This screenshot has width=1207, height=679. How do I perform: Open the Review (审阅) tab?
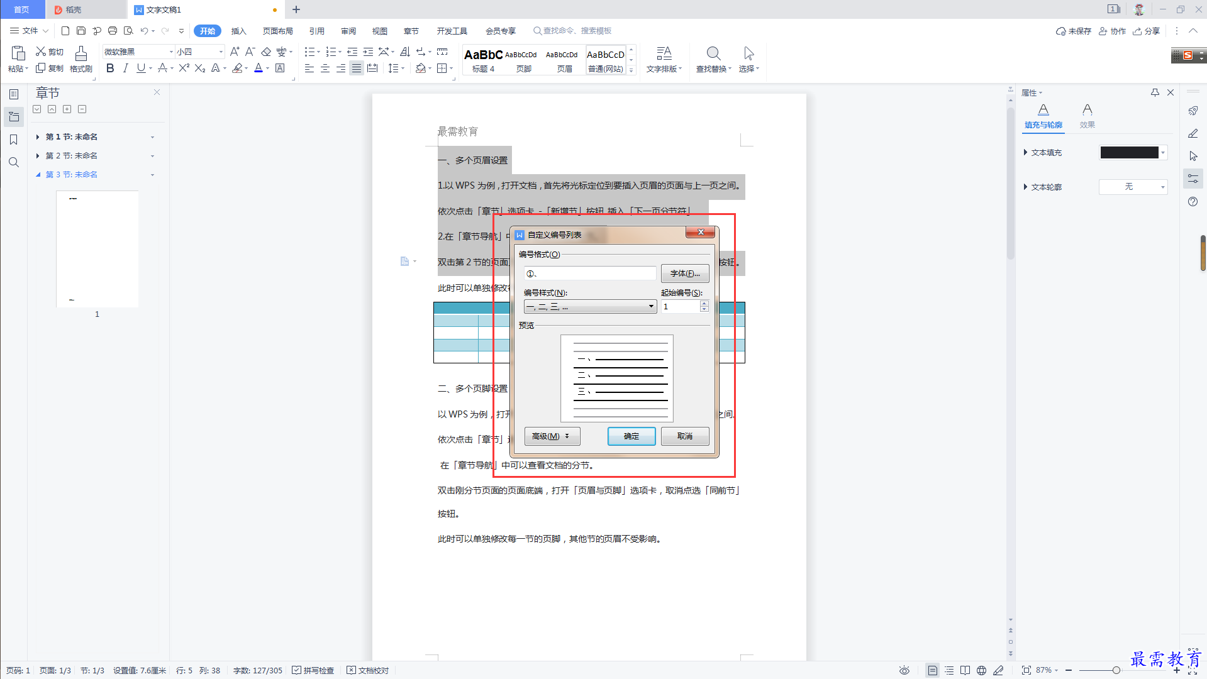tap(348, 31)
